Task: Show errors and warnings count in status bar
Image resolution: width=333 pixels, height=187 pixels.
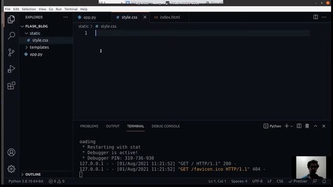Action: point(57,181)
